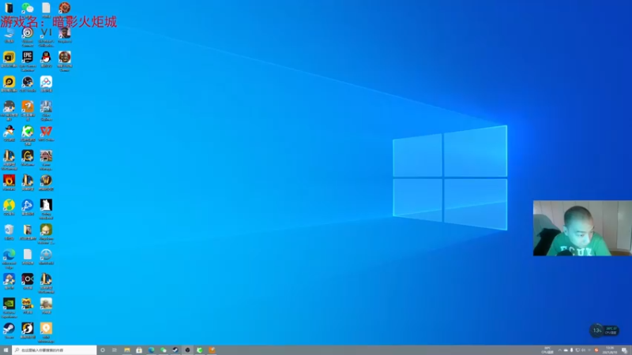
Task: Launch Microsoft Edge from the desktop
Action: coord(9,254)
